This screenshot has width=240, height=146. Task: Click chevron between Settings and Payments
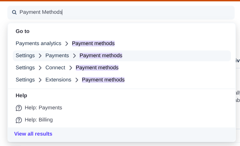(x=40, y=56)
